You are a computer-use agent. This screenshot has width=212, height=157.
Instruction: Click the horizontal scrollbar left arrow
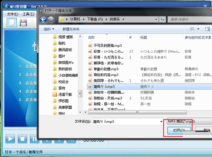(85, 112)
